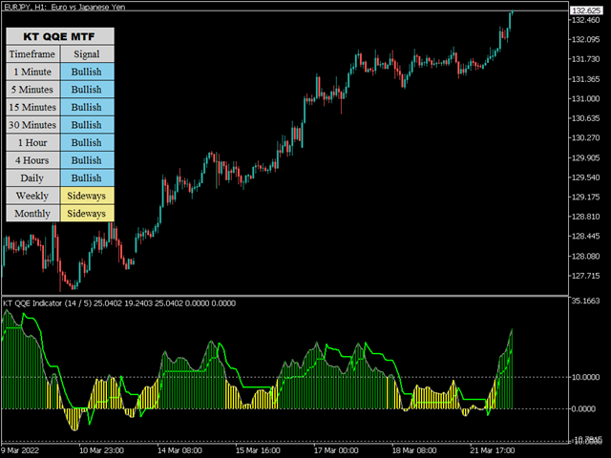The width and height of the screenshot is (611, 458).
Task: Click the Signal column header
Action: coord(87,54)
